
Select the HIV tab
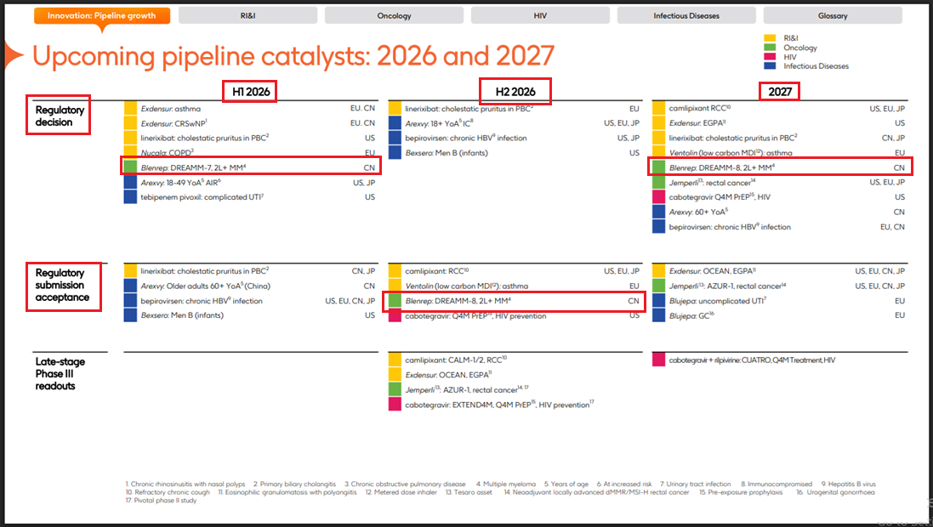[x=540, y=15]
